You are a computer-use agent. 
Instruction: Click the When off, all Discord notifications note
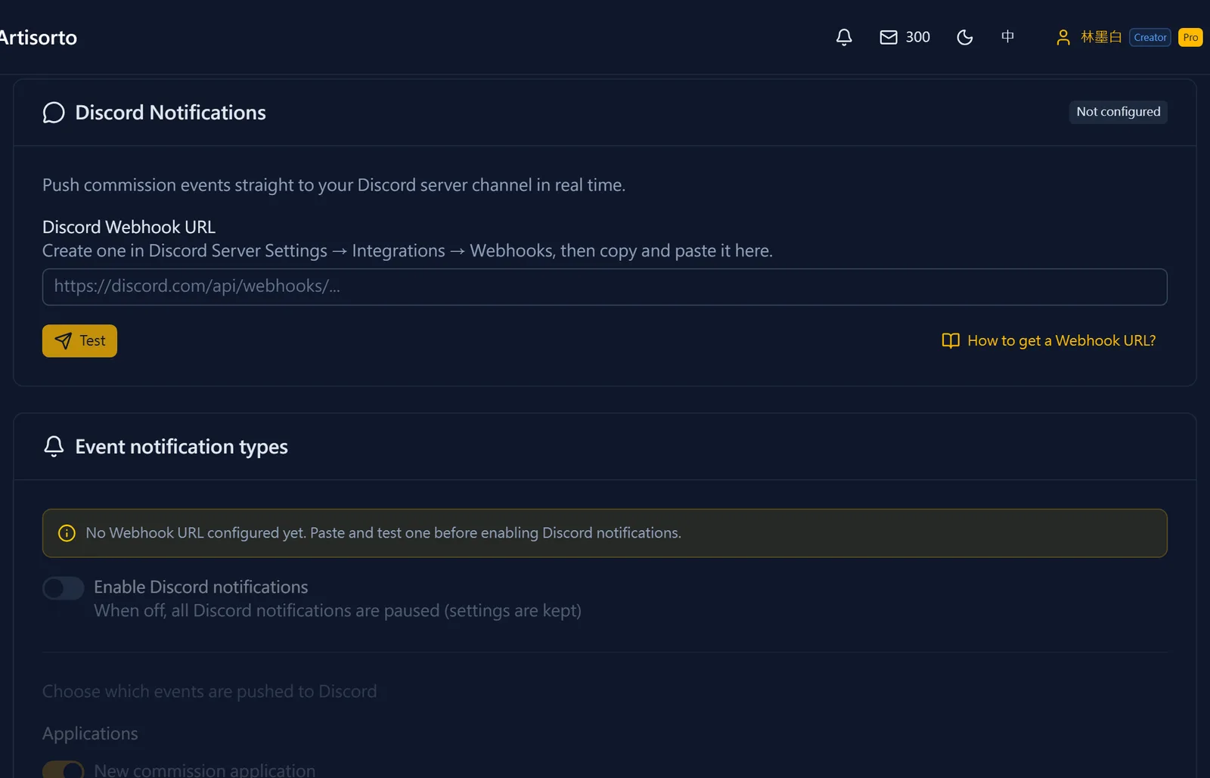tap(337, 610)
